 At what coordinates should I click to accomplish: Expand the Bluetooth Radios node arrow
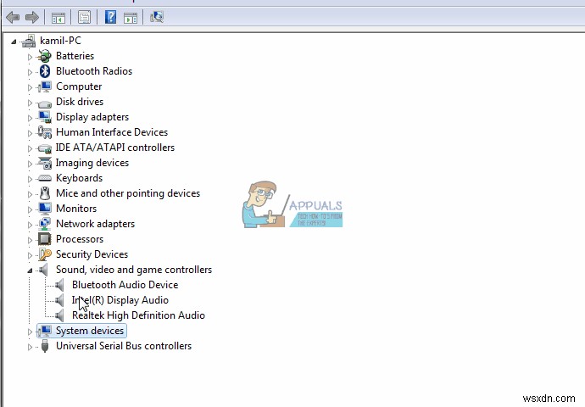(x=30, y=72)
